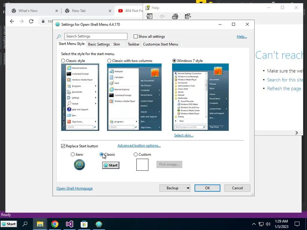Open the Backup dropdown arrow
This screenshot has width=307, height=230.
[188, 188]
